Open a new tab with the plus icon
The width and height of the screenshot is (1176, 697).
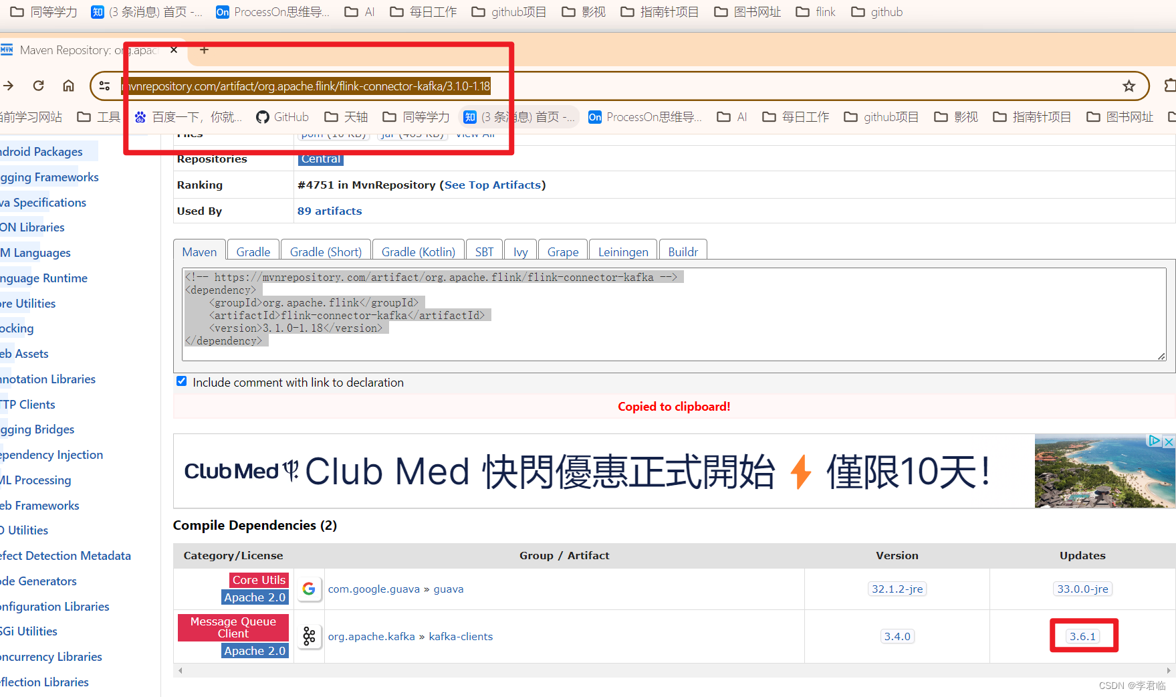(204, 50)
